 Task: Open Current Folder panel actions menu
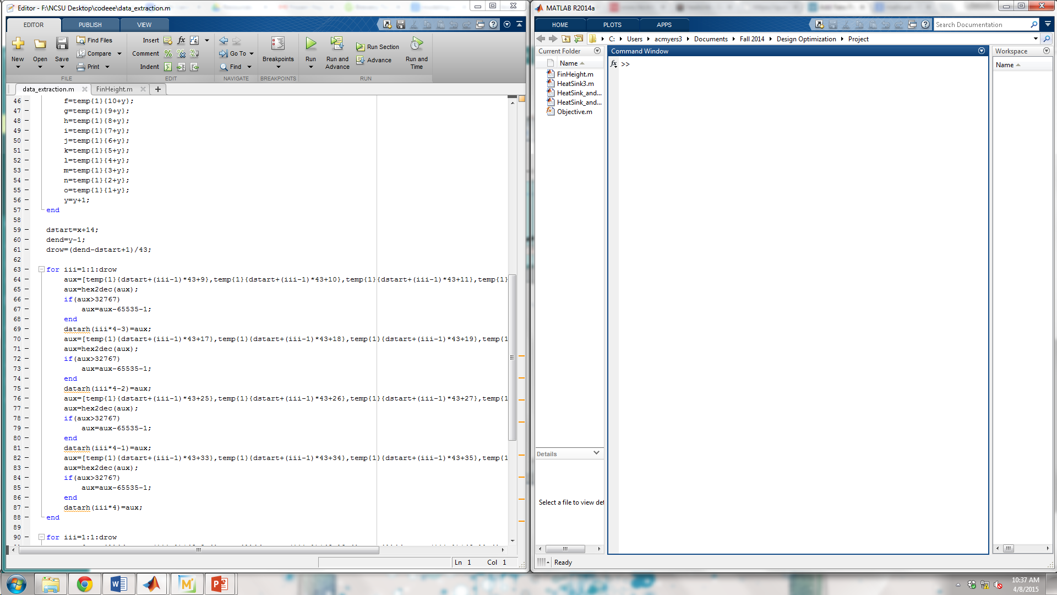click(597, 51)
